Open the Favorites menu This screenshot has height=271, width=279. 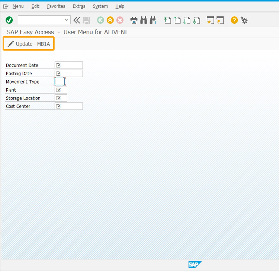[x=56, y=6]
